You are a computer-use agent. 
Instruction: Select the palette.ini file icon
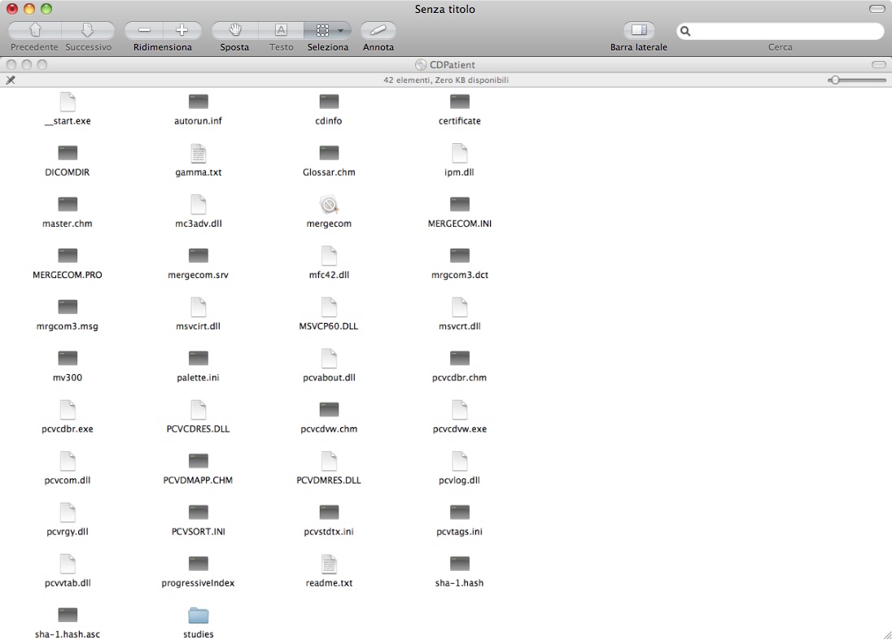click(x=198, y=358)
